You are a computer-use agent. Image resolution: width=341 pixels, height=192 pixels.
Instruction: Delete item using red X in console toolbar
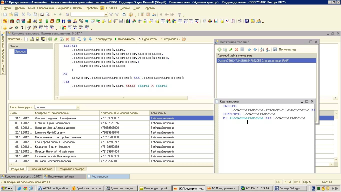[x=67, y=39]
